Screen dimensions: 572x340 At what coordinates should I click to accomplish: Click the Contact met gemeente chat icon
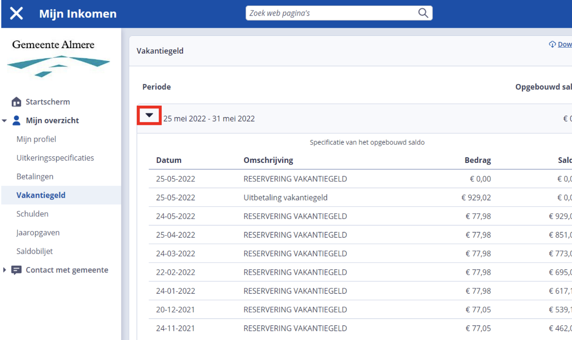click(x=16, y=270)
